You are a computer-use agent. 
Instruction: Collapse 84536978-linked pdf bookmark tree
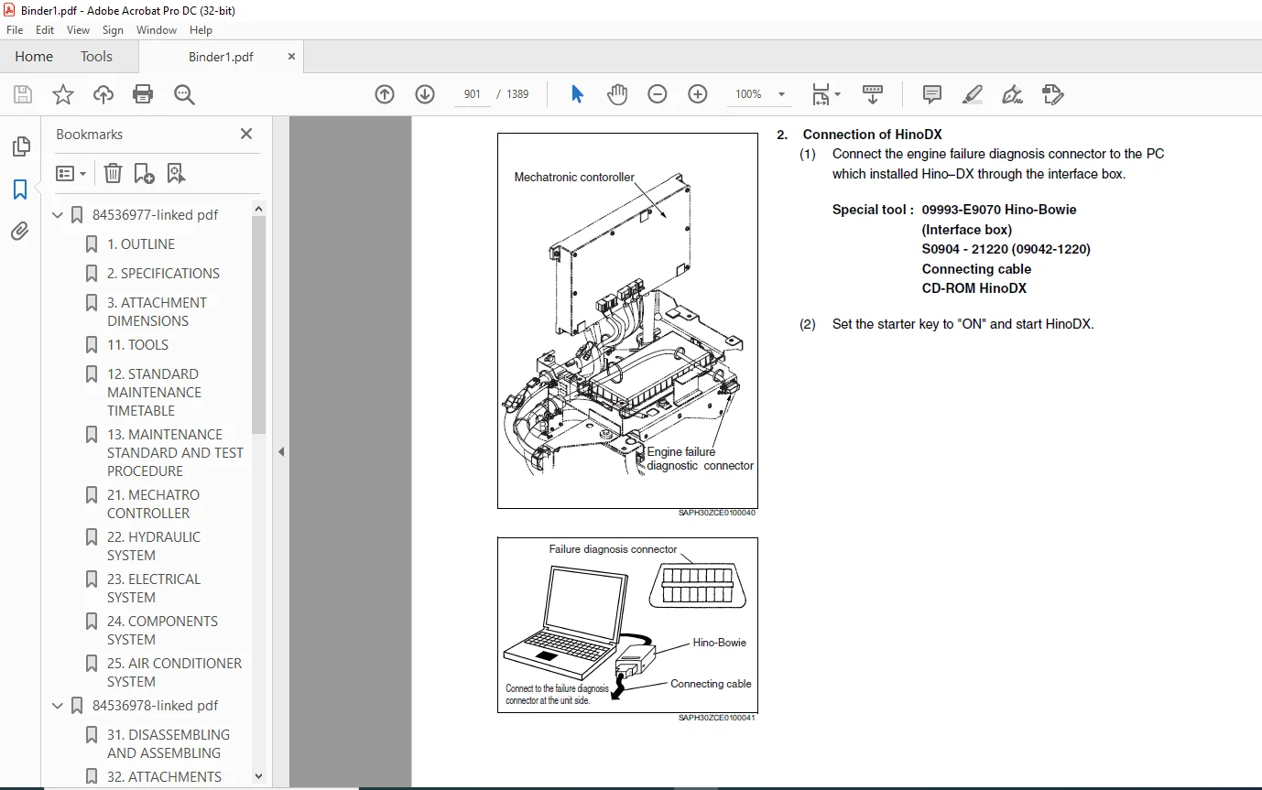point(58,706)
